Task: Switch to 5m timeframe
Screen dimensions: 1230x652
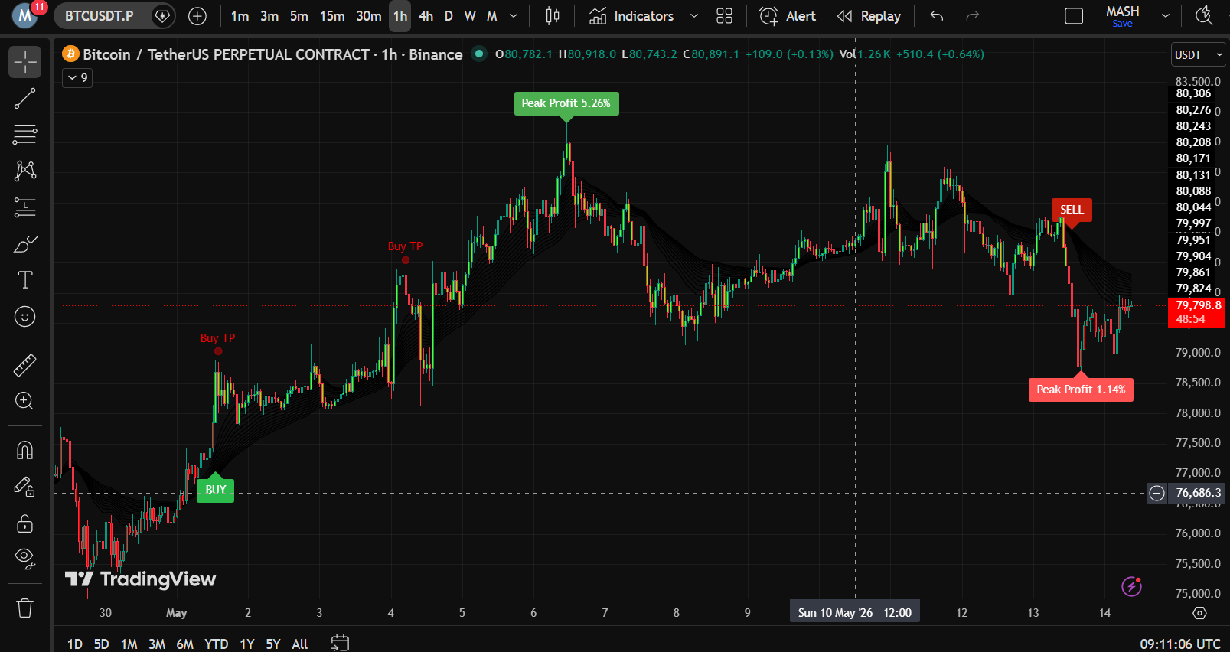Action: click(299, 16)
